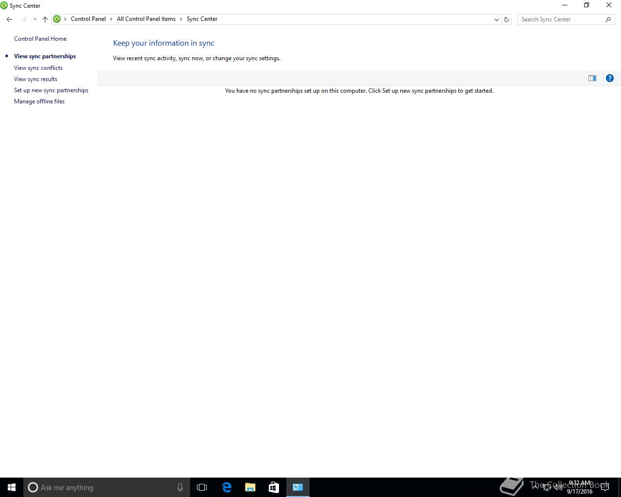Open the Windows Store taskbar icon
This screenshot has height=497, width=621.
click(274, 487)
